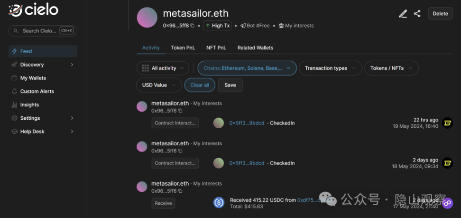The image size is (461, 218).
Task: Click the Search Cielo input field
Action: click(43, 31)
